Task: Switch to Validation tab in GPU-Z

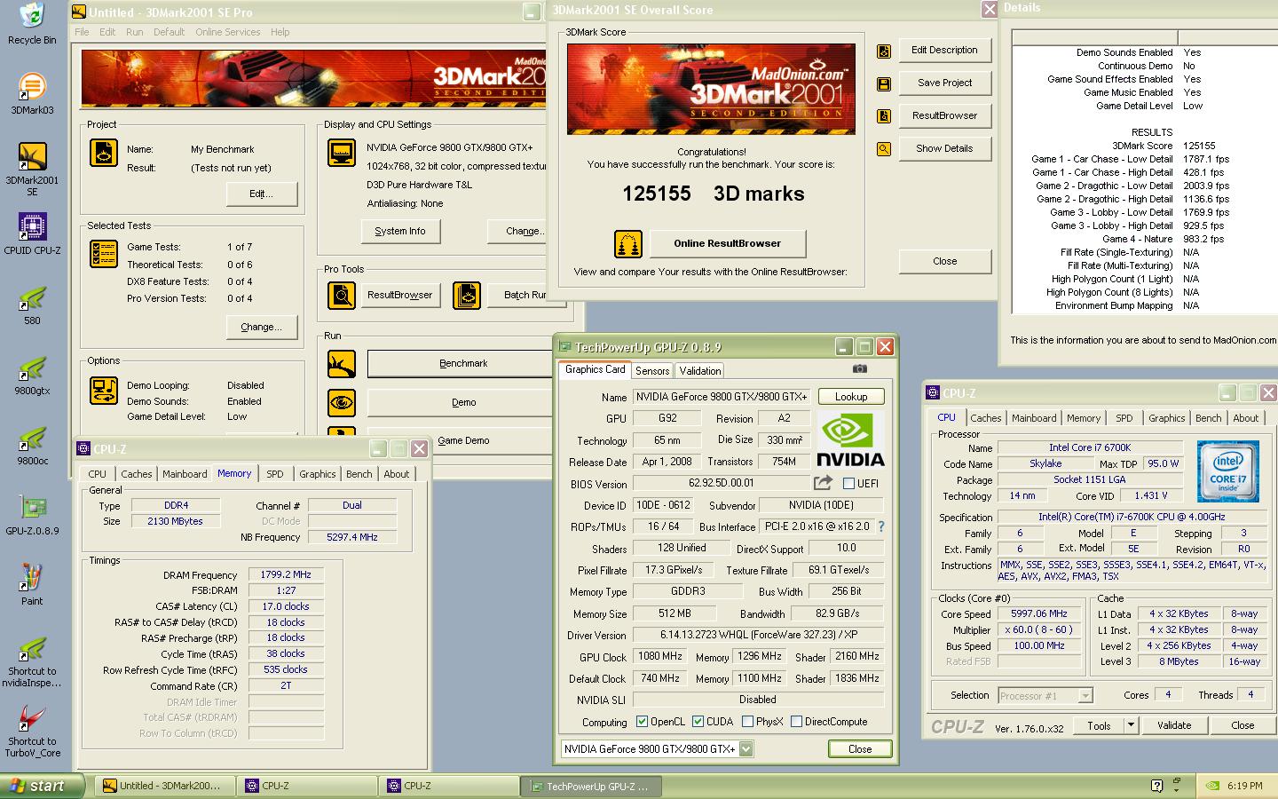Action: (x=700, y=370)
